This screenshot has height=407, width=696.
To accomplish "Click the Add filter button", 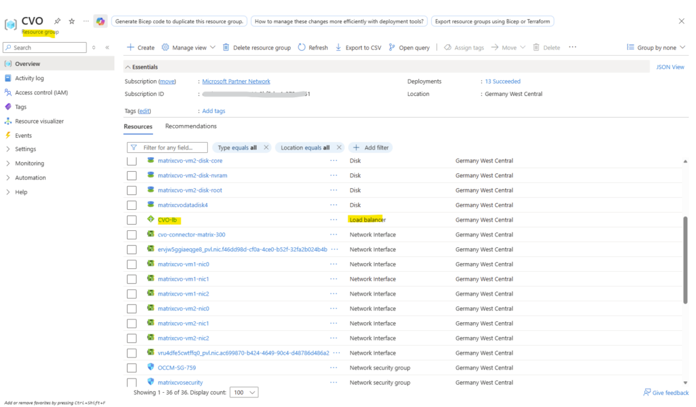I will click(370, 147).
